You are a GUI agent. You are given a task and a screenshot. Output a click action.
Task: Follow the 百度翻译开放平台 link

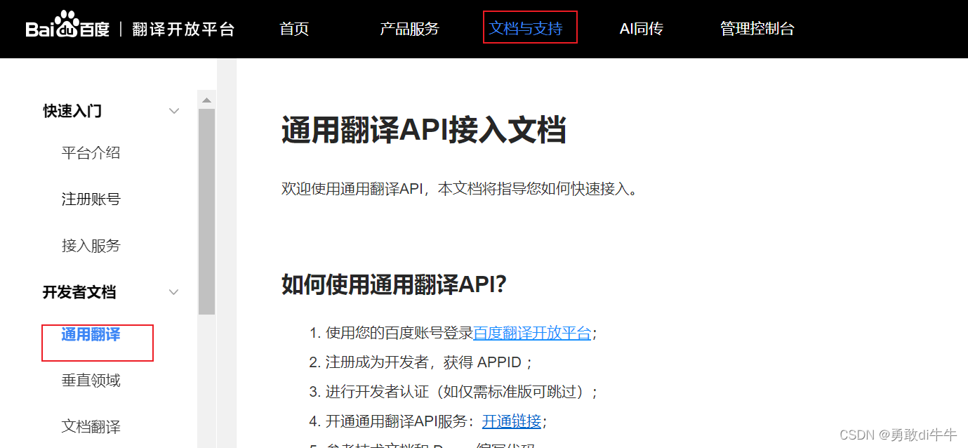(x=532, y=333)
